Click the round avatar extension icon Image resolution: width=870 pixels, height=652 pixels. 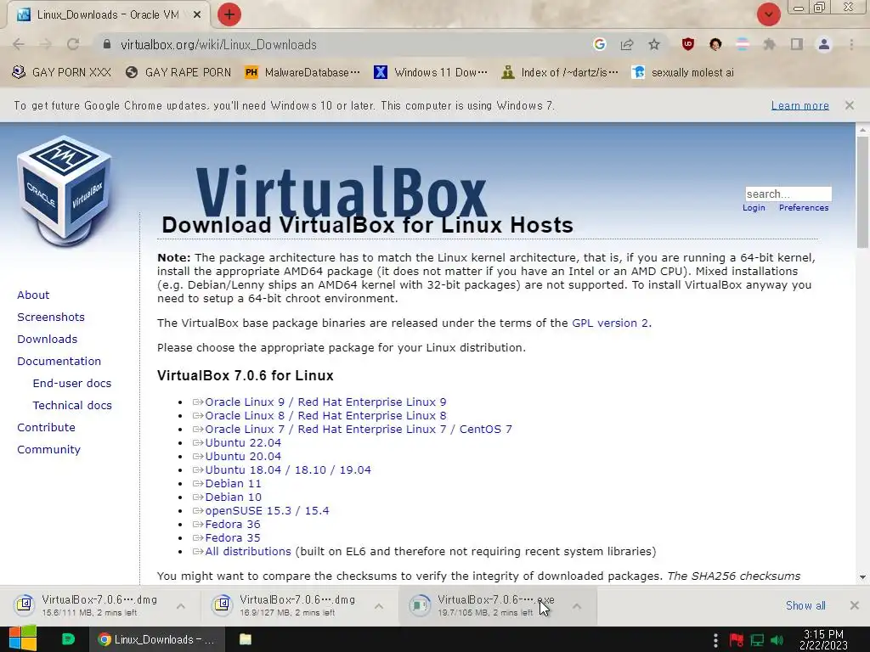click(715, 44)
